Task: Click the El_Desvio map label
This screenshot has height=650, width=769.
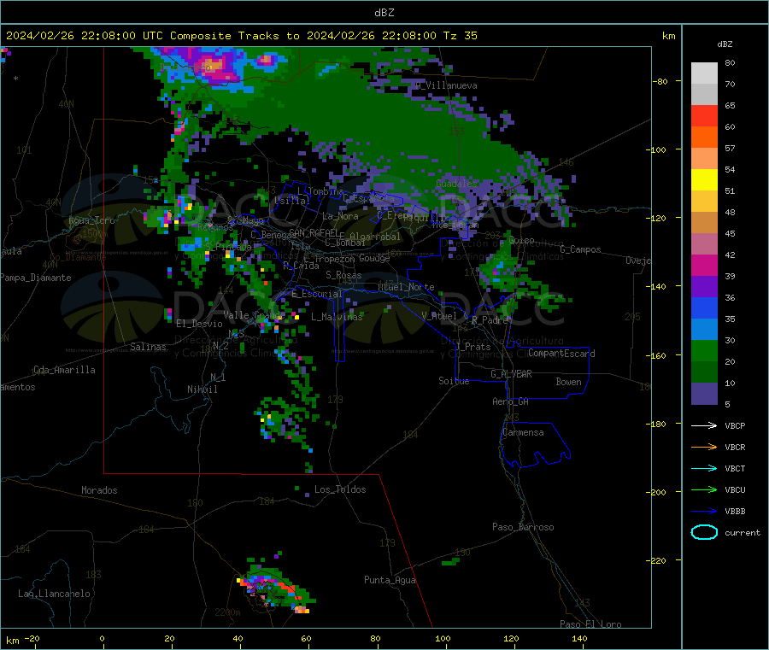Action: click(199, 324)
